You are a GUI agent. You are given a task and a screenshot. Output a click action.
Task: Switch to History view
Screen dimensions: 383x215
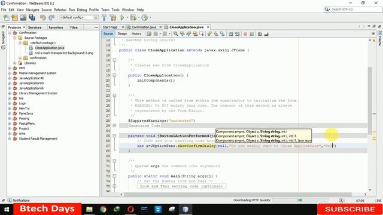tap(136, 33)
